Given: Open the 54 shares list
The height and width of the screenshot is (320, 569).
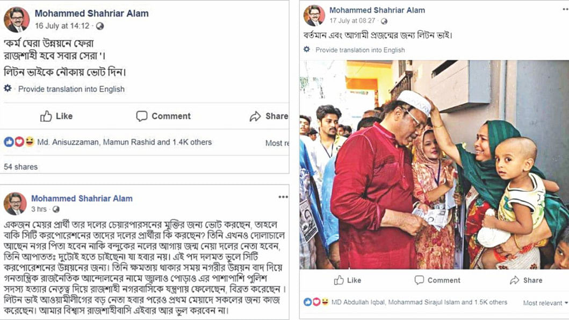Looking at the screenshot, I should pos(20,167).
